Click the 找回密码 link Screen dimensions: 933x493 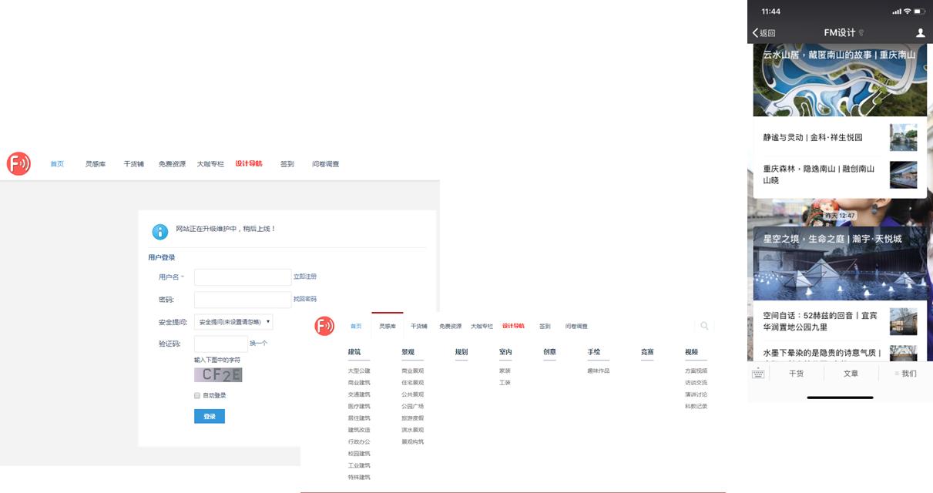tap(305, 299)
